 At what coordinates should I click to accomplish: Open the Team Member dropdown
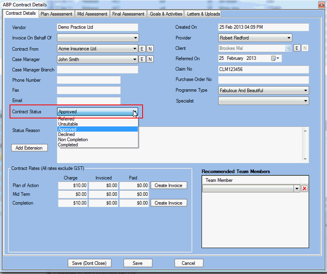pos(297,189)
